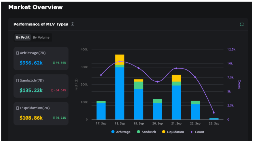This screenshot has width=254, height=143.
Task: Click the $108.86k liquidation value
Action: pos(31,118)
